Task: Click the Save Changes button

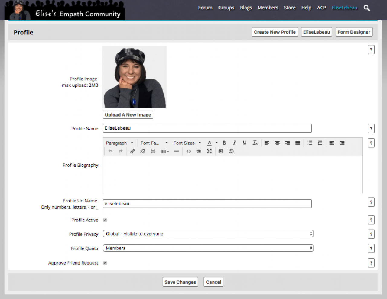Action: [180, 282]
